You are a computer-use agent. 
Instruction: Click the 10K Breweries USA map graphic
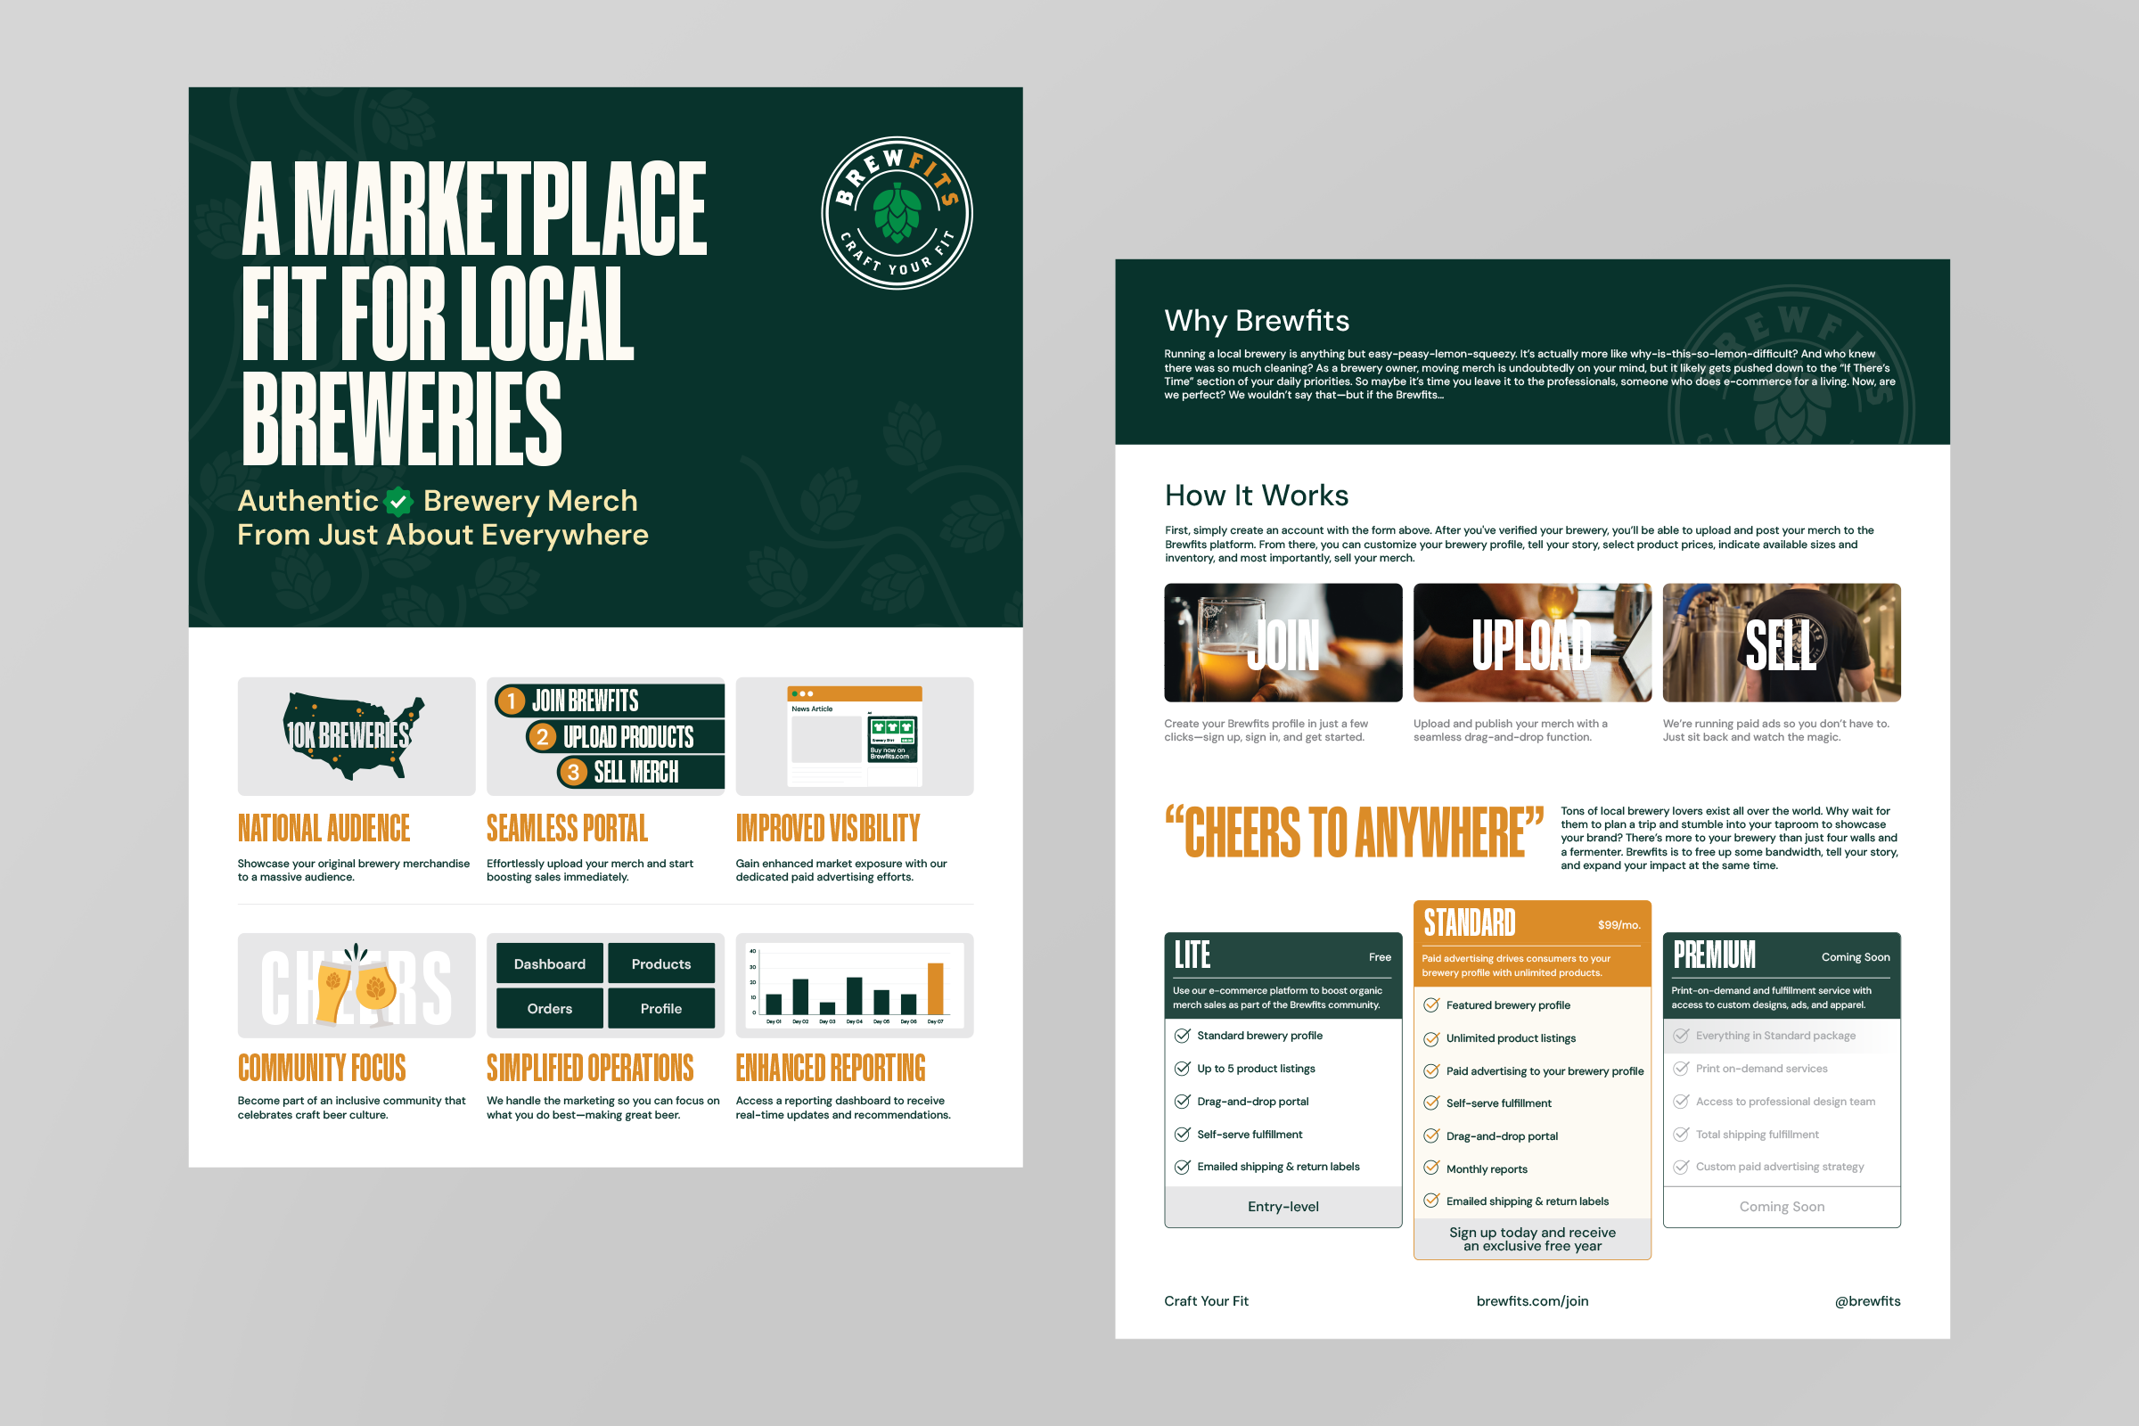[353, 734]
